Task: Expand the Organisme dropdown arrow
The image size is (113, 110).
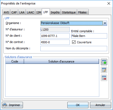Action: click(x=105, y=23)
